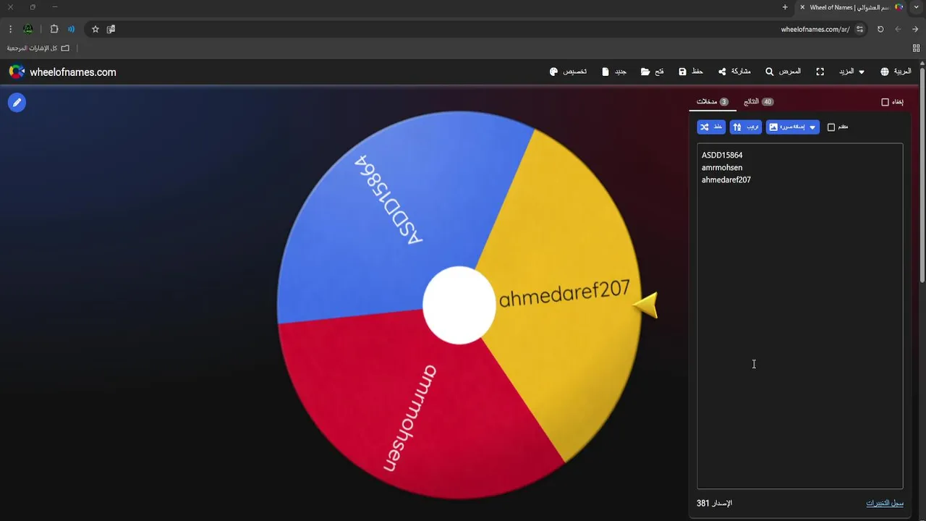Sort the entries with the blue sort button

coord(746,127)
